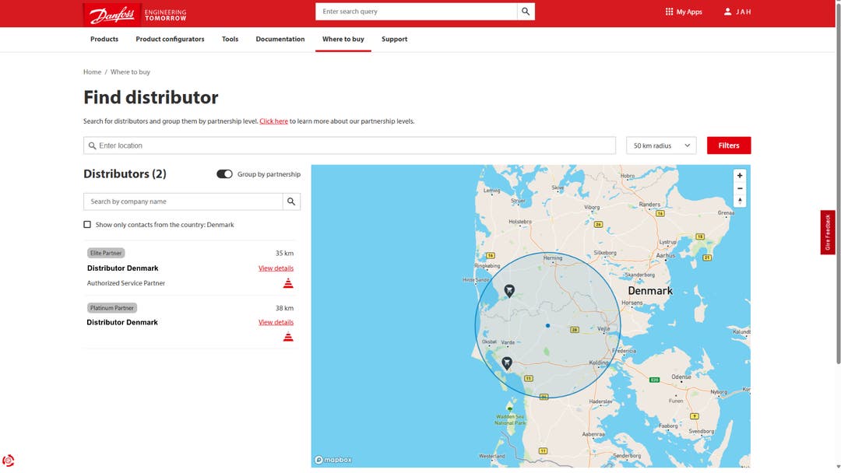Viewport: 841px width, 473px height.
Task: Zoom out on the map with the minus icon
Action: coord(740,188)
